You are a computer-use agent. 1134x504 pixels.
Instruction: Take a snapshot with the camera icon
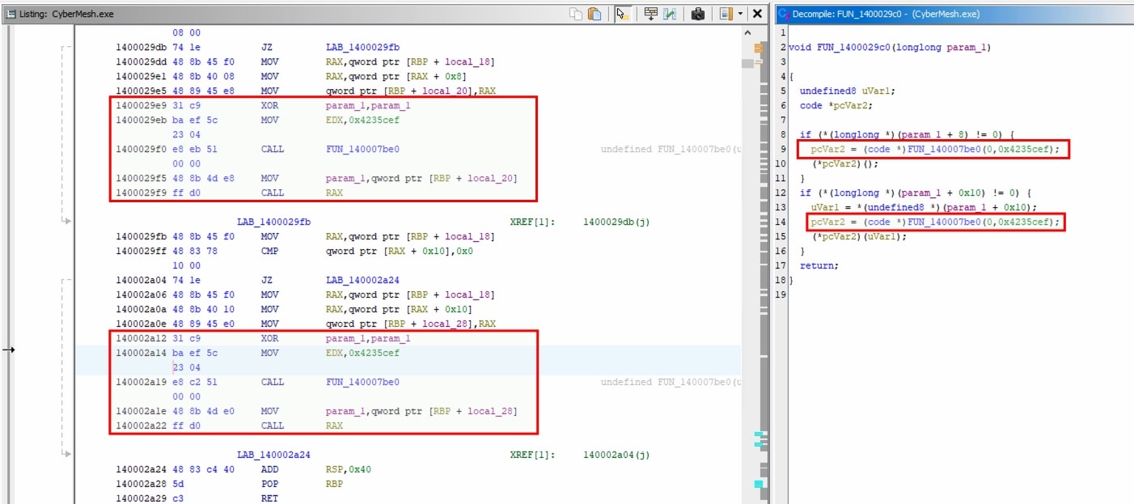point(698,14)
